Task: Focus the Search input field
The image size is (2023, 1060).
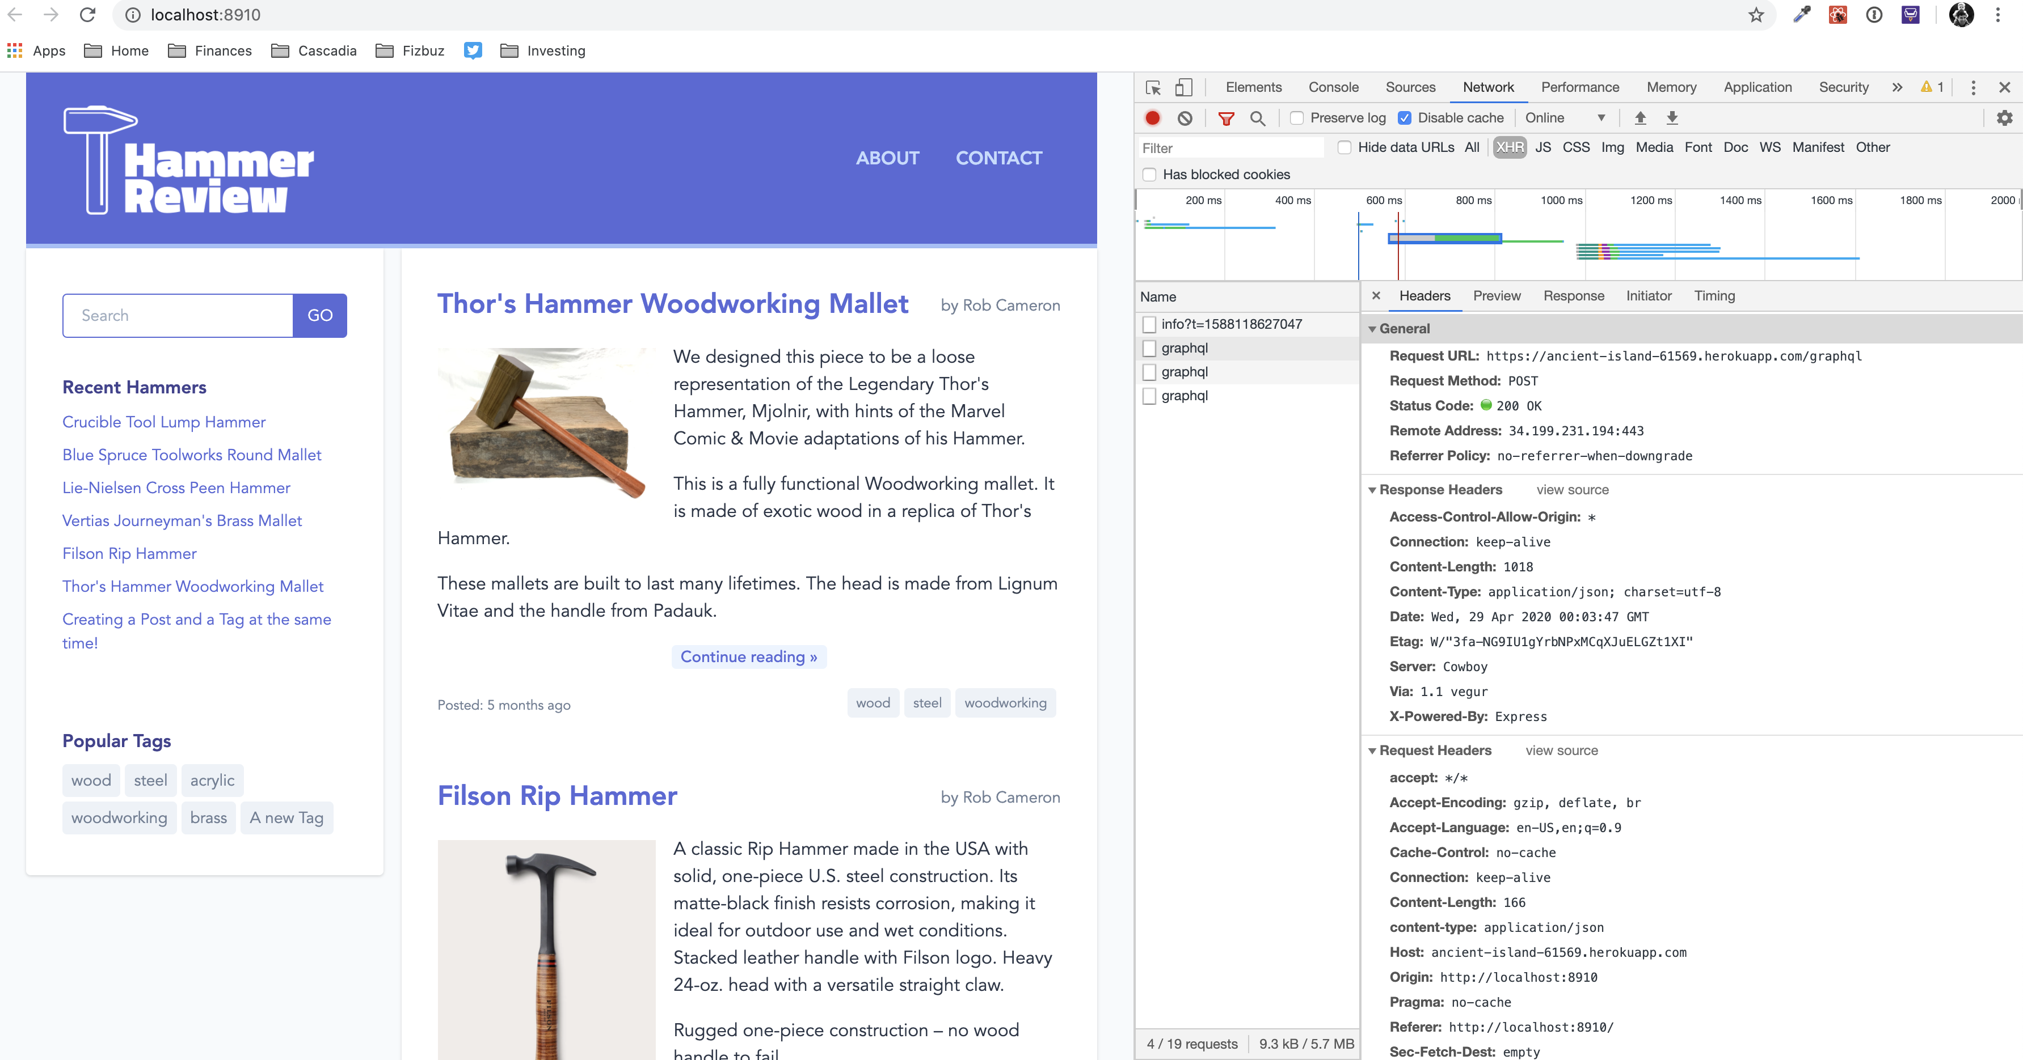Action: coord(178,315)
